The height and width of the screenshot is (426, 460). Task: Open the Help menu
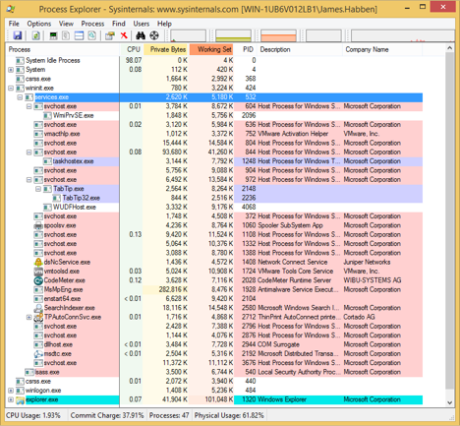tap(164, 24)
